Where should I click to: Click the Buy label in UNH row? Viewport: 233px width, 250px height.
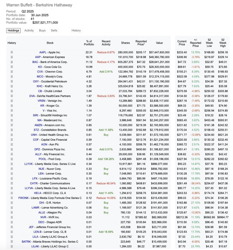[106, 135]
